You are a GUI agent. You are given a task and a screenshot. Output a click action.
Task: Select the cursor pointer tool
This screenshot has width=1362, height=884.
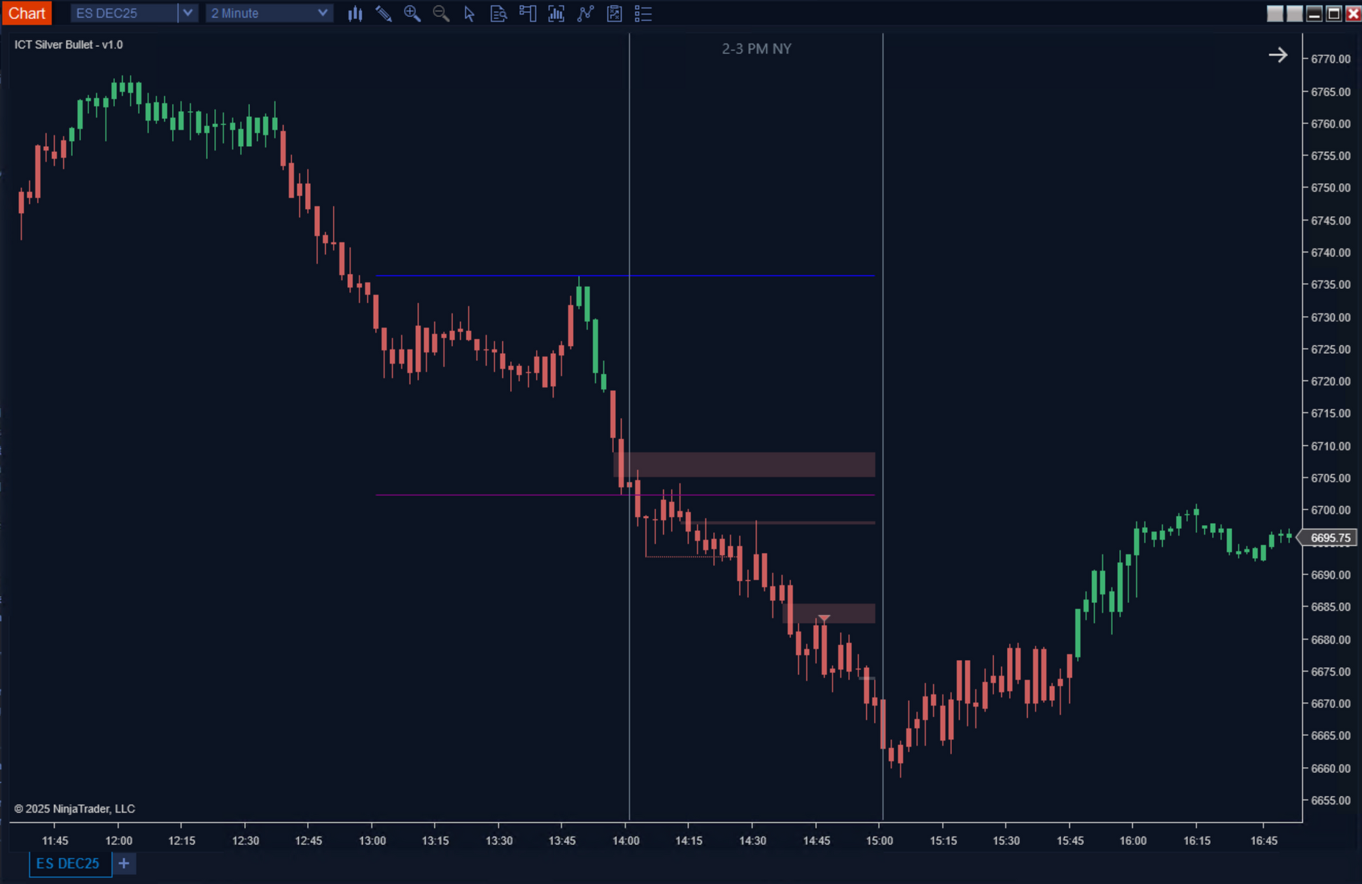[470, 13]
